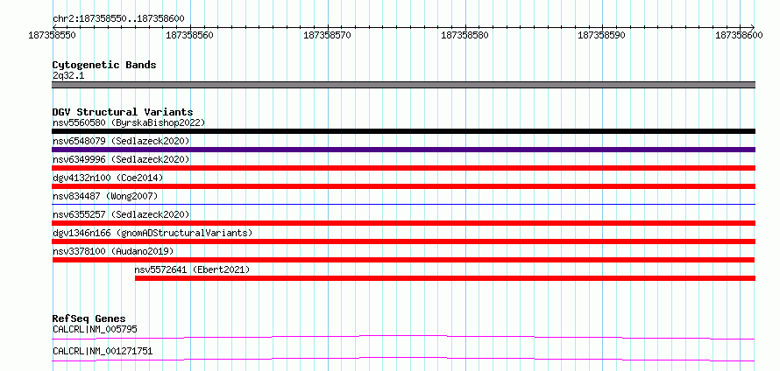Click ruler position 187358600
Screen dimensions: 780x371
point(739,35)
